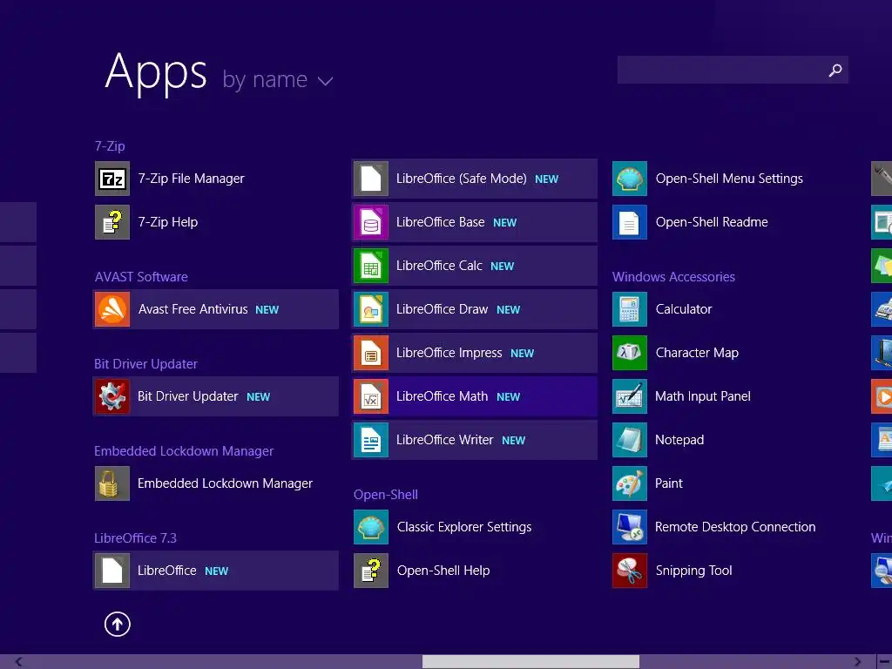Click the horizontal scrollbar thumb

click(530, 662)
